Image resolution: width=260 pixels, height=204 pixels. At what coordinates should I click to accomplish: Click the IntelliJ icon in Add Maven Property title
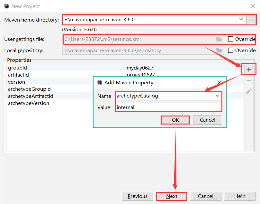pyautogui.click(x=100, y=82)
